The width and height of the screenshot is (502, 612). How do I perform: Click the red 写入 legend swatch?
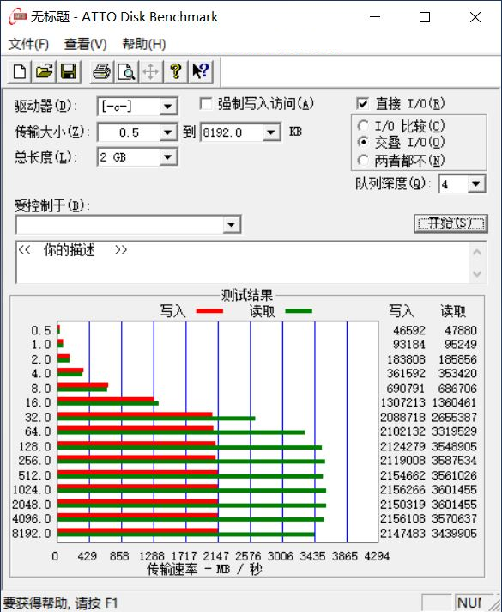pyautogui.click(x=209, y=311)
